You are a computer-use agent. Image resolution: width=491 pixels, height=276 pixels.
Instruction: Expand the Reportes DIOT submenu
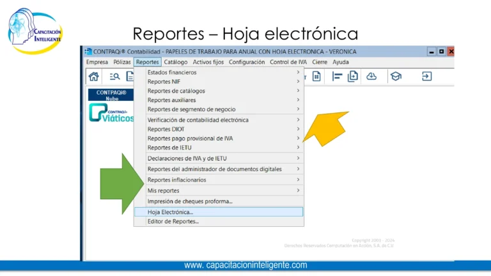[x=217, y=129]
